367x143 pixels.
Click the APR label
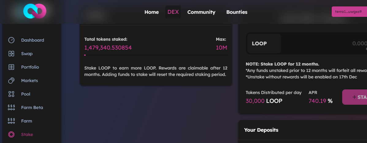(x=313, y=92)
